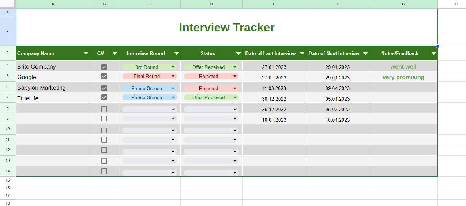Open Rejected status dropdown for Babylon Marketing
The width and height of the screenshot is (466, 206).
pos(211,88)
